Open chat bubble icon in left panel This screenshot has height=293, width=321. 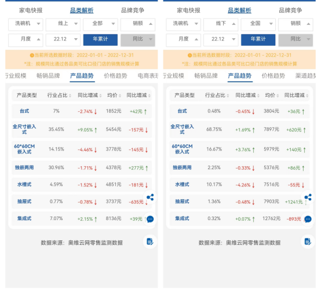150,219
